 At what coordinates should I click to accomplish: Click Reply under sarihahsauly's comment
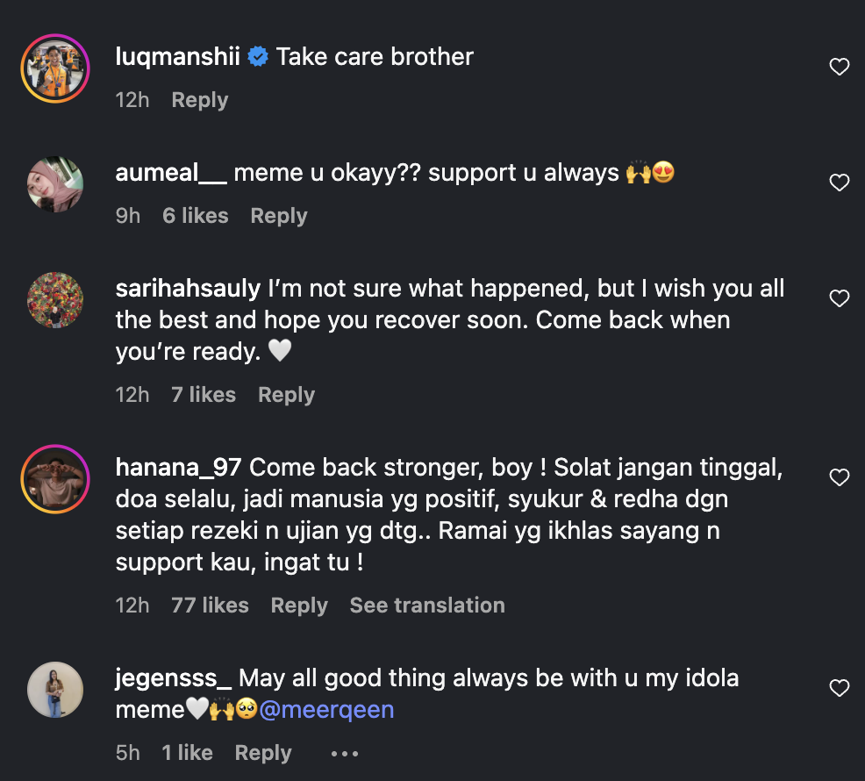[x=286, y=395]
